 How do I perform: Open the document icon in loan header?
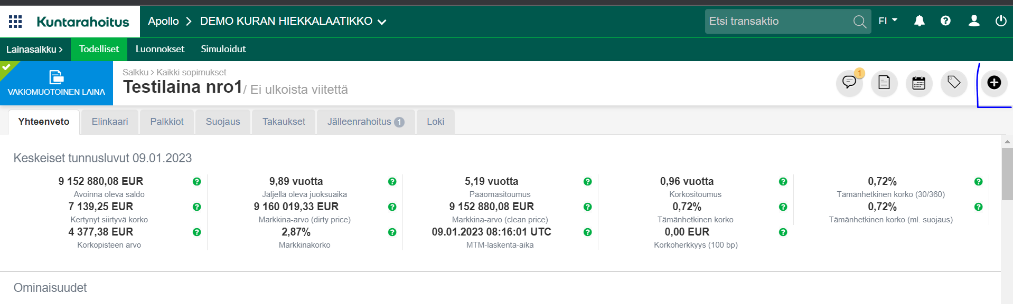(884, 83)
